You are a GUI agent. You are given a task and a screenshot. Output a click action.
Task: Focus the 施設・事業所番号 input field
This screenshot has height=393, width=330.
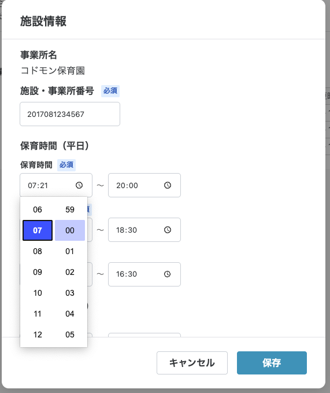70,114
